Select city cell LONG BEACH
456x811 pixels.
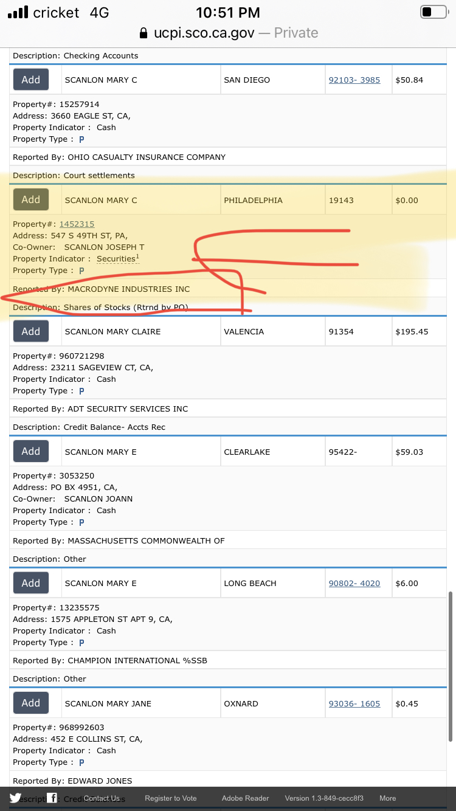click(250, 583)
